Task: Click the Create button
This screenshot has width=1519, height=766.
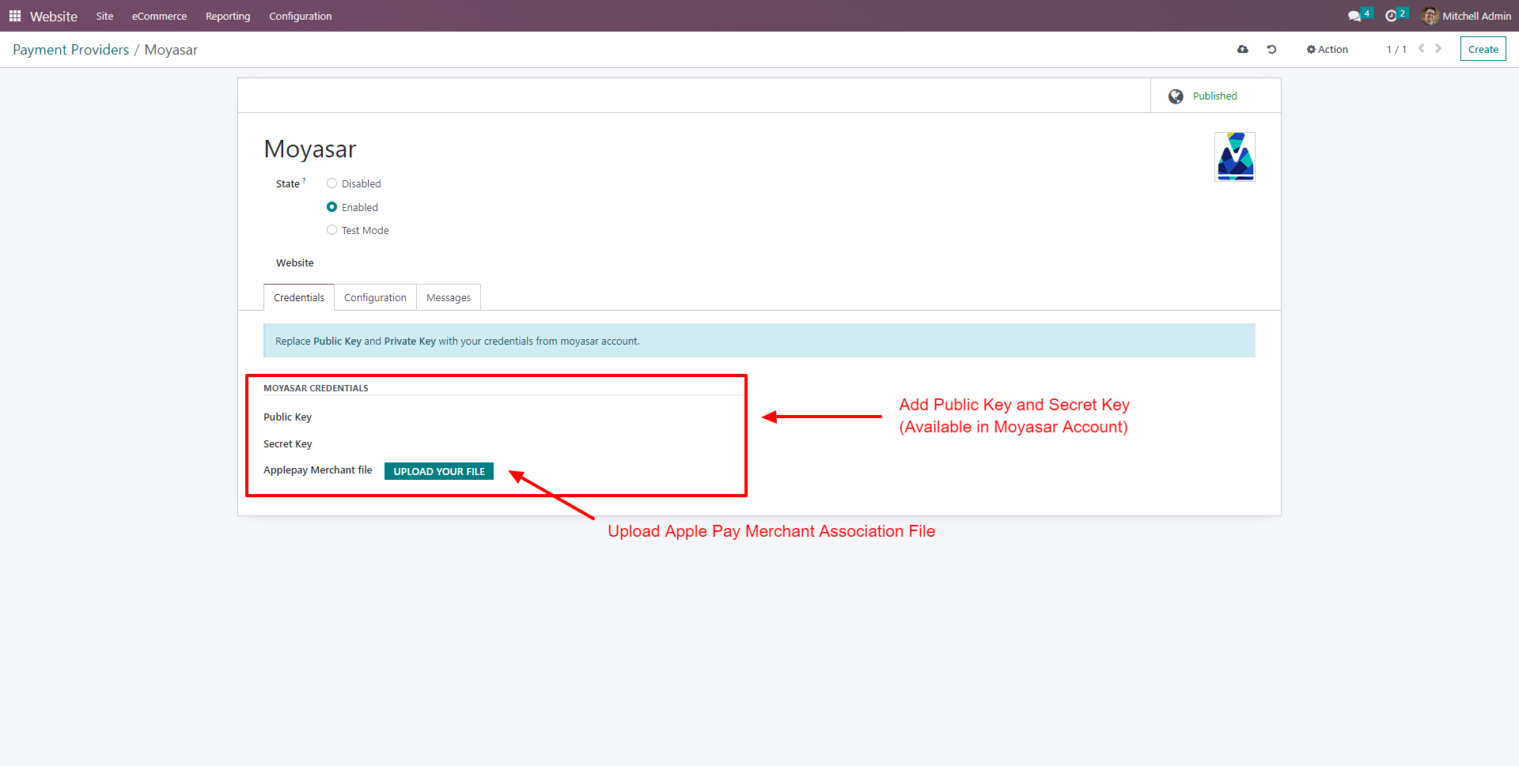Action: coord(1483,49)
